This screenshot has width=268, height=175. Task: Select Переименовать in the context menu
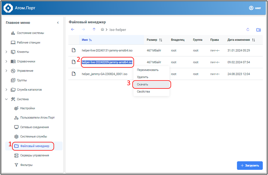point(148,70)
